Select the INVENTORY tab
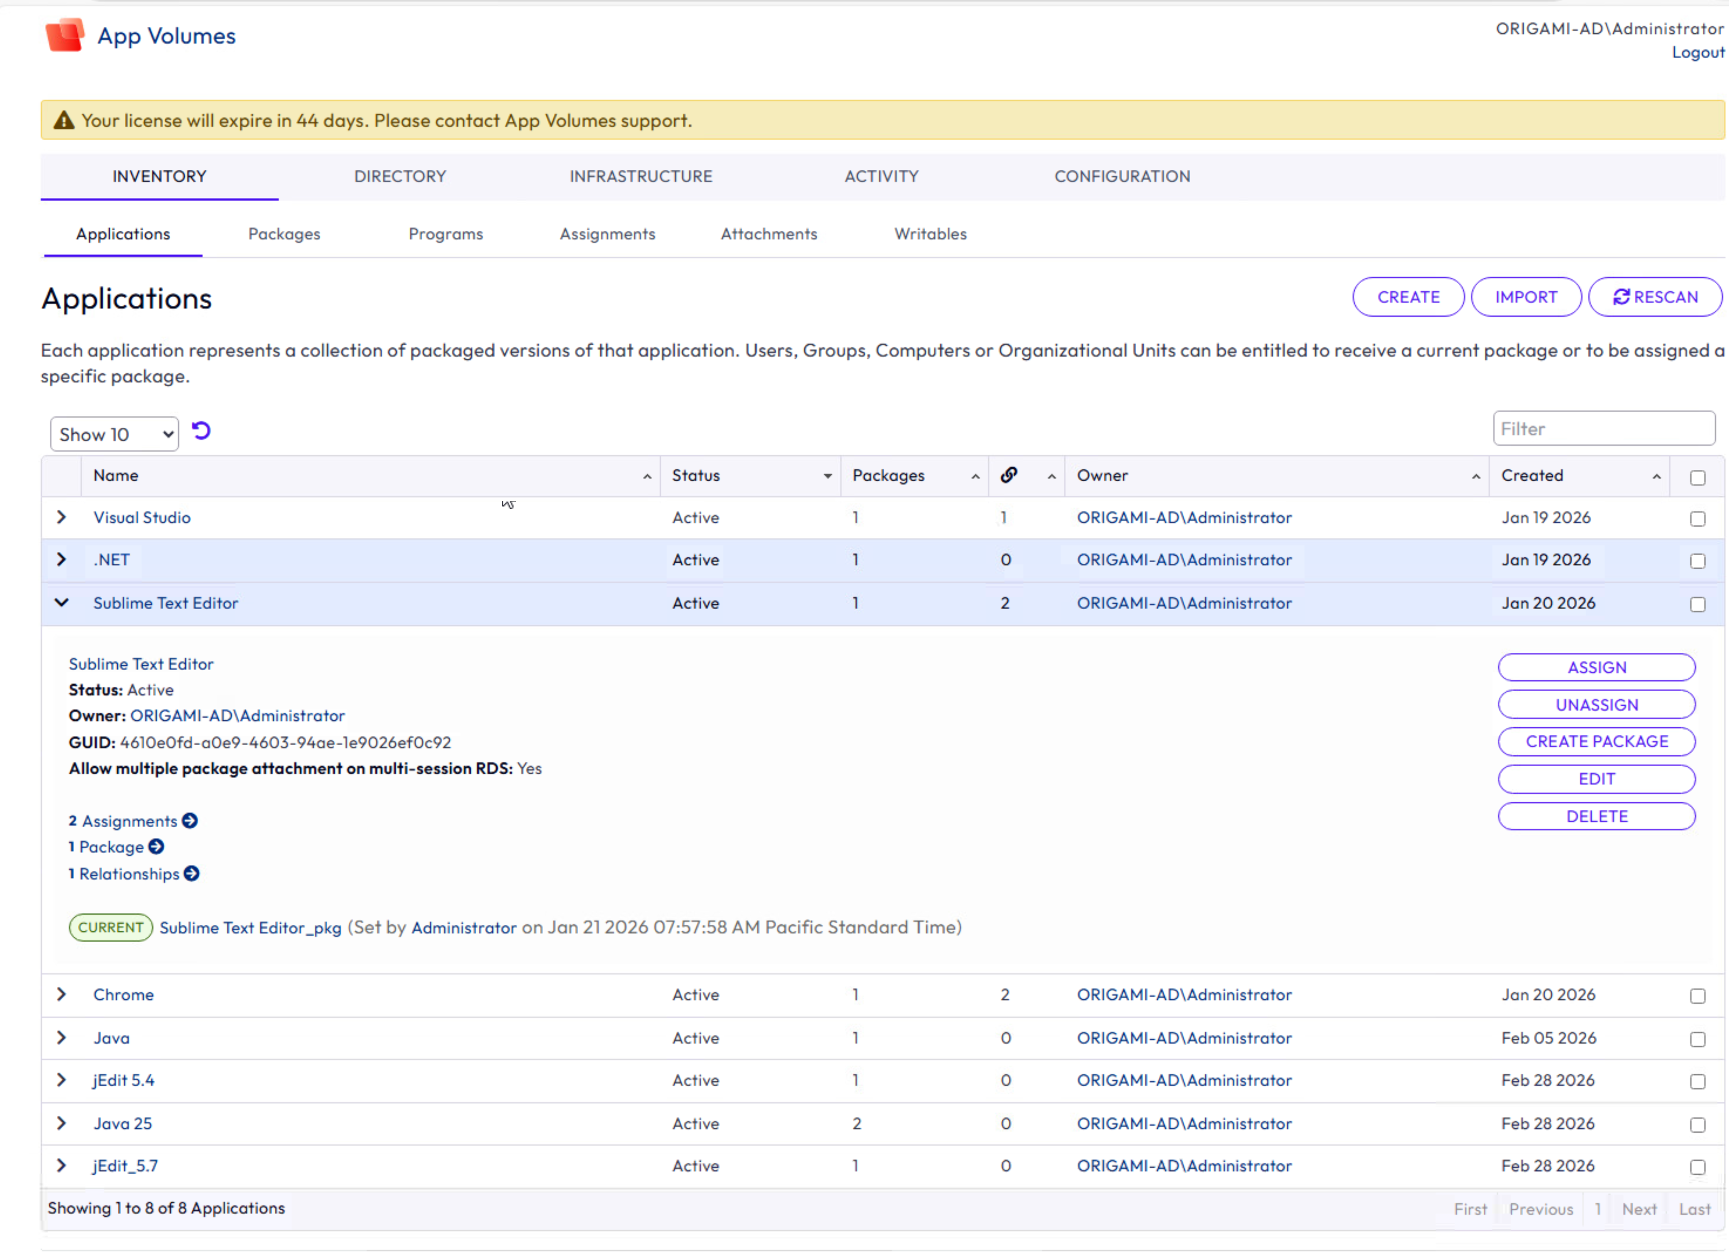Image resolution: width=1729 pixels, height=1253 pixels. click(x=159, y=177)
